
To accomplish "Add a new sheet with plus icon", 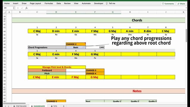I will point(64,106).
